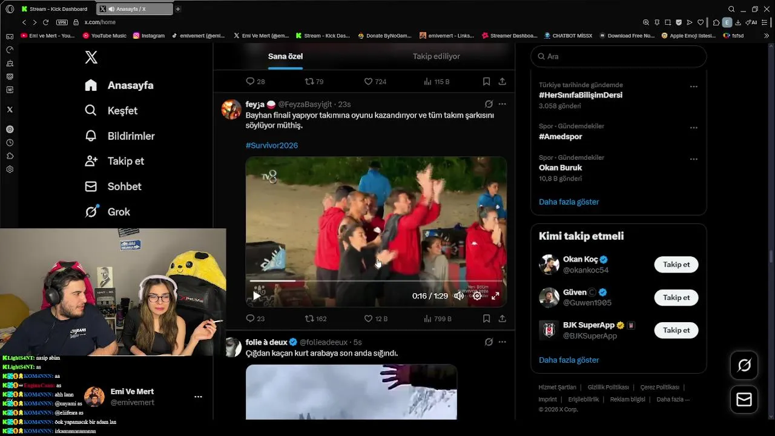Reload the page in browser toolbar
Image resolution: width=775 pixels, height=436 pixels.
point(45,22)
